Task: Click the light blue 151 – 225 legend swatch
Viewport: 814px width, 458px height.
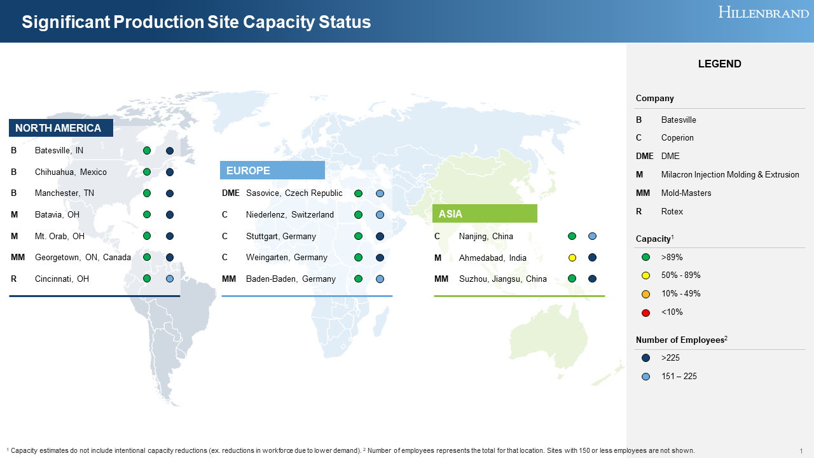Action: pos(646,377)
